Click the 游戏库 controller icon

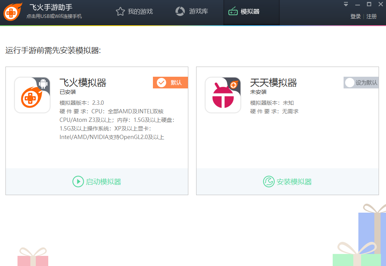[x=180, y=11]
